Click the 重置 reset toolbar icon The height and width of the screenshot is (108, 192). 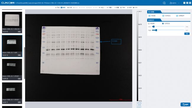pyautogui.click(x=117, y=7)
